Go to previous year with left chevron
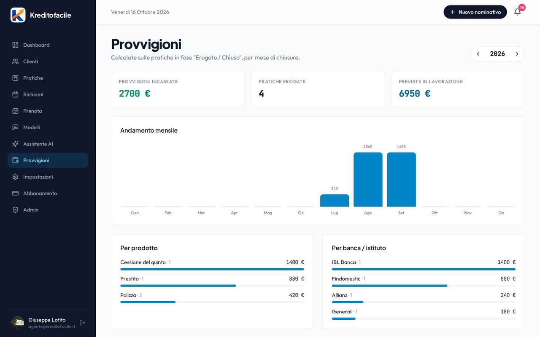This screenshot has height=337, width=540. coord(478,54)
